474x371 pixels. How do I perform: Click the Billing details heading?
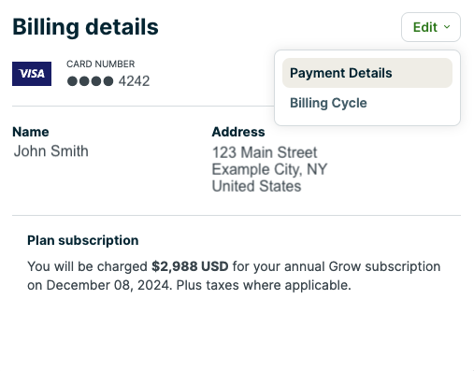(85, 27)
